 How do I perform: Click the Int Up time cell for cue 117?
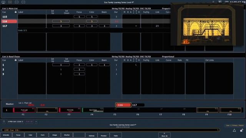point(61,26)
